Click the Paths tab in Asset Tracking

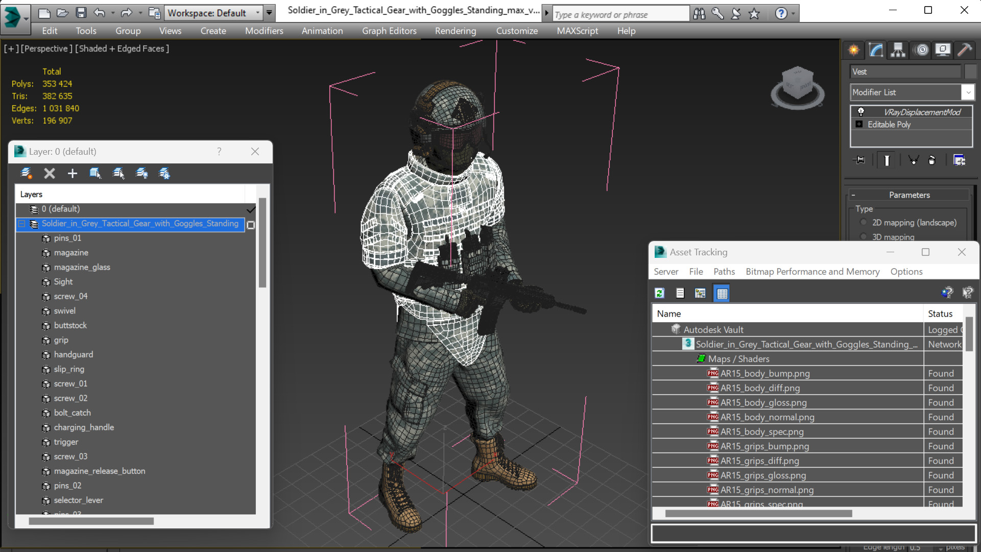point(724,271)
